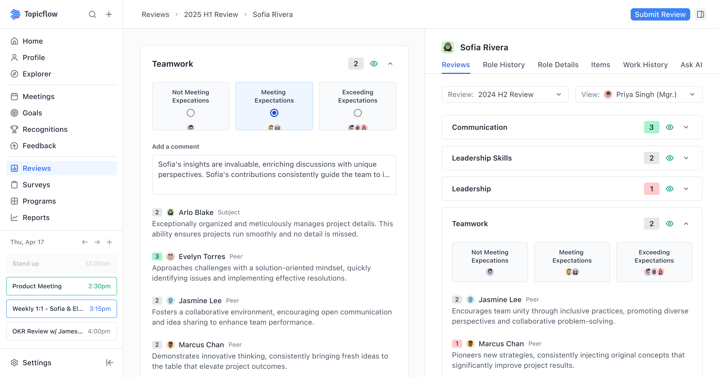Open the Review 2024 H2 Review dropdown
Image resolution: width=719 pixels, height=377 pixels.
pos(505,95)
